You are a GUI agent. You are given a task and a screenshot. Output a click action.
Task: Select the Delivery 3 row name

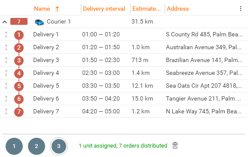[x=46, y=60]
